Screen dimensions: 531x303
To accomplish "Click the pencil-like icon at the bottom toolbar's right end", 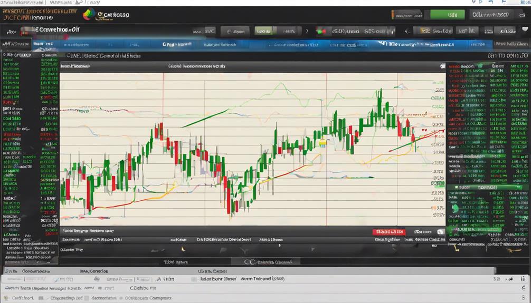I will tap(509, 279).
